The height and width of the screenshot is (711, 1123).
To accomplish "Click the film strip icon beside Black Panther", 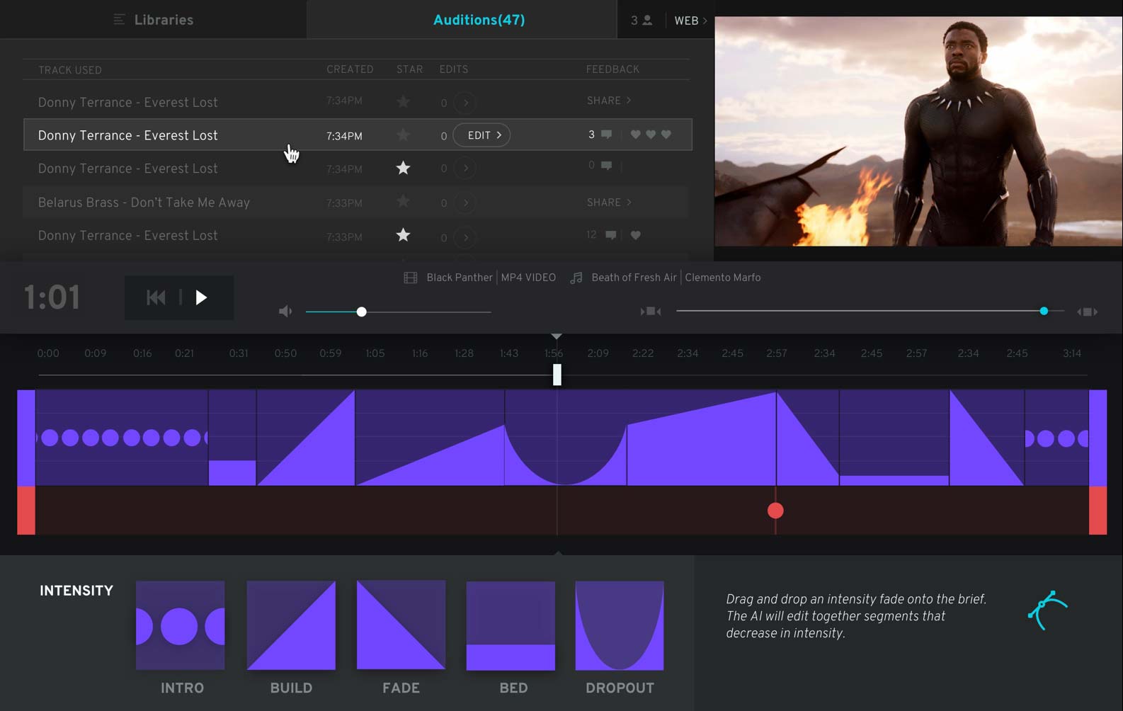I will tap(411, 278).
